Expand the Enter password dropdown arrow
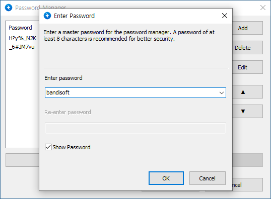Screen dimensions: 271x199 [222, 93]
